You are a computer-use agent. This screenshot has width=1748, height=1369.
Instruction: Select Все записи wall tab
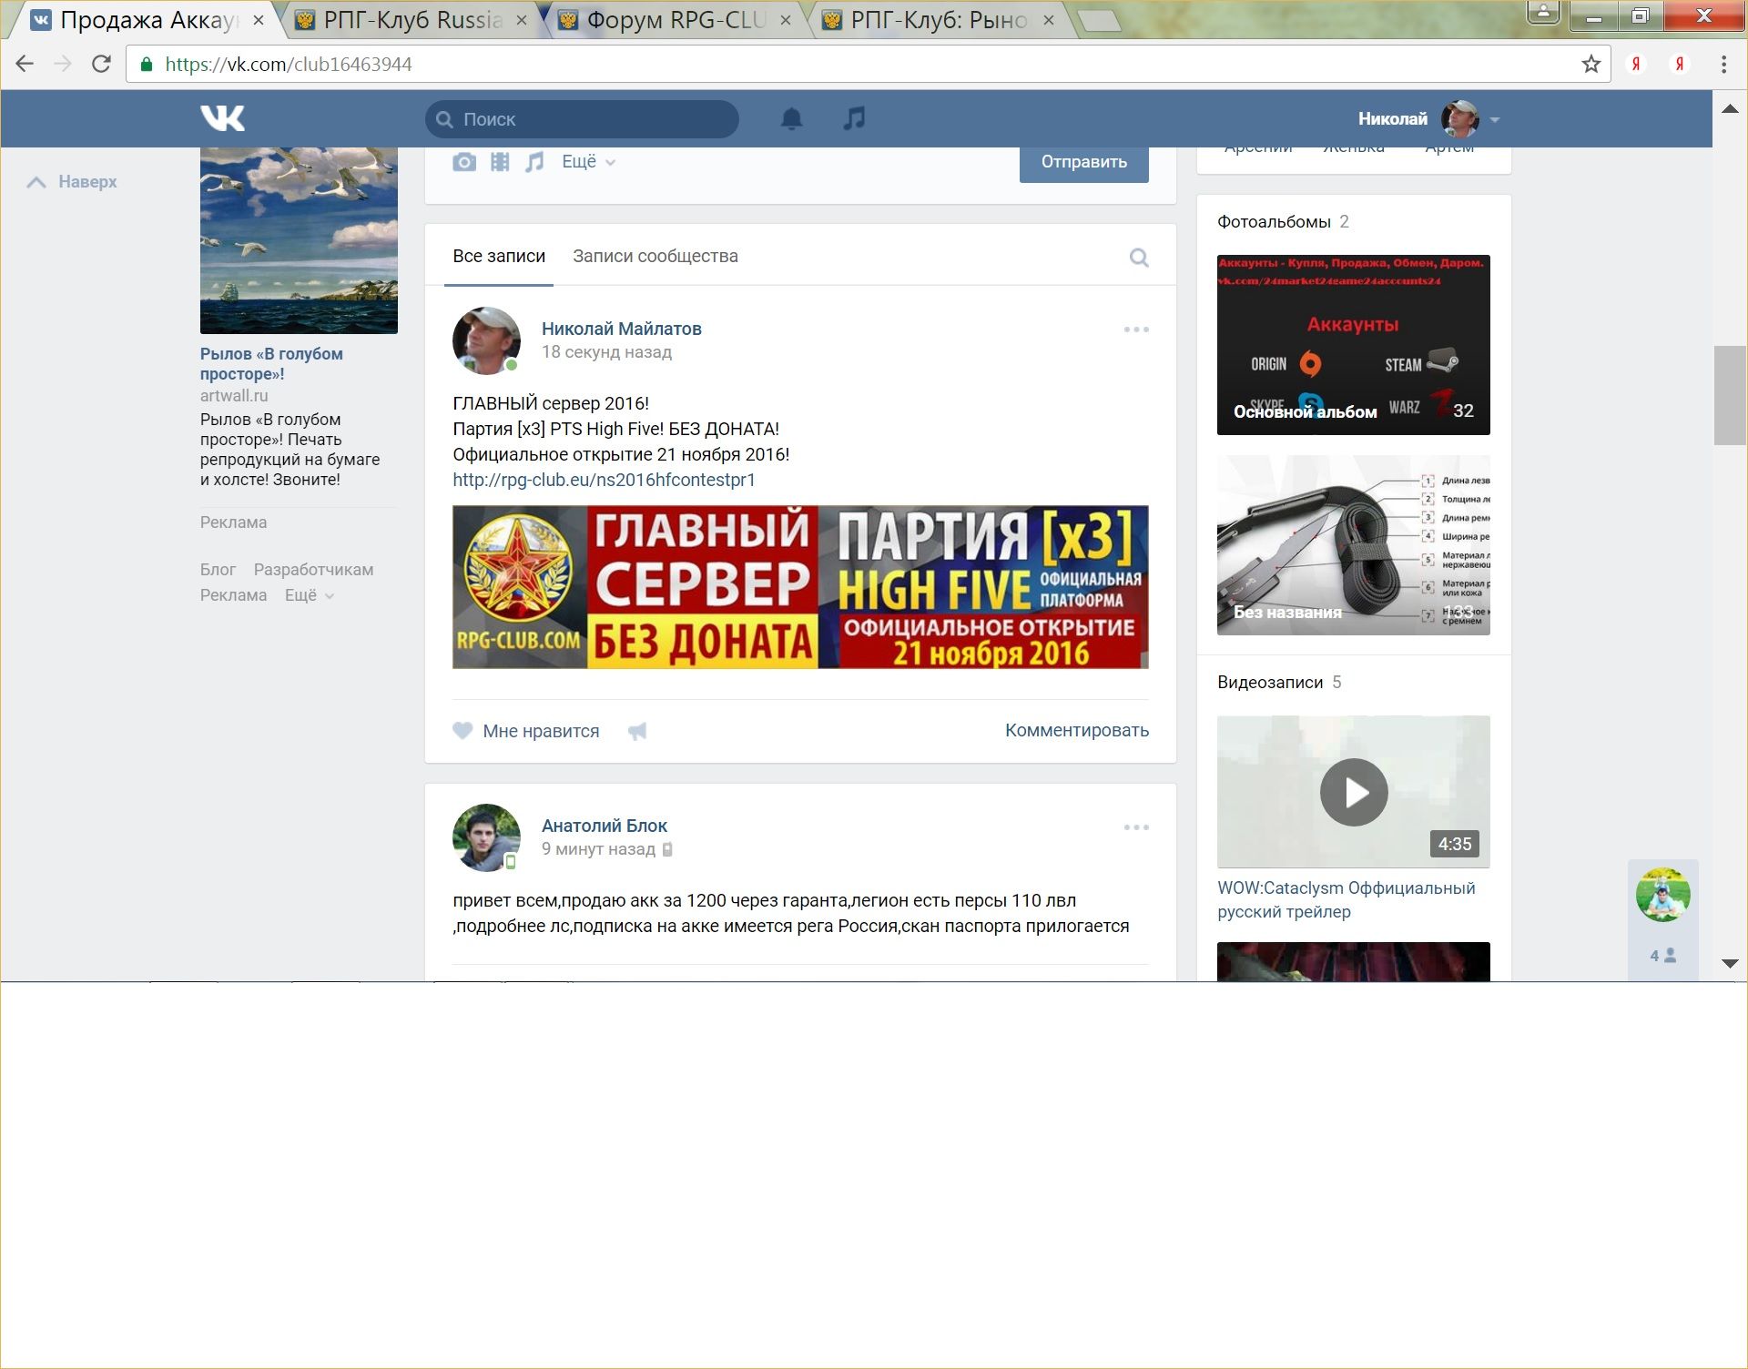pos(499,257)
